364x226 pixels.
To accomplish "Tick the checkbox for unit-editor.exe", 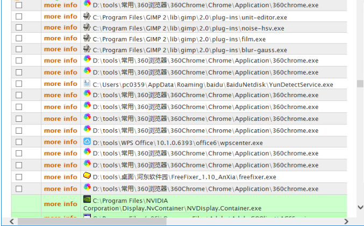I will [19, 17].
